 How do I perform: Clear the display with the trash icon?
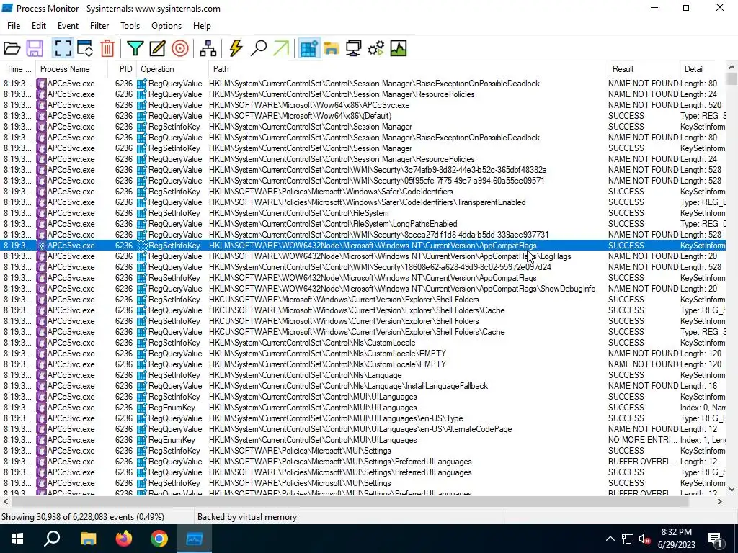[x=107, y=48]
